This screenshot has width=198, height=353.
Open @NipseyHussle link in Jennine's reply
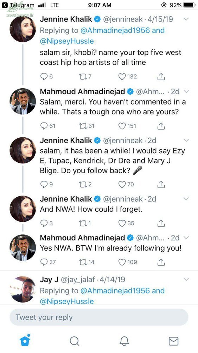tap(67, 41)
